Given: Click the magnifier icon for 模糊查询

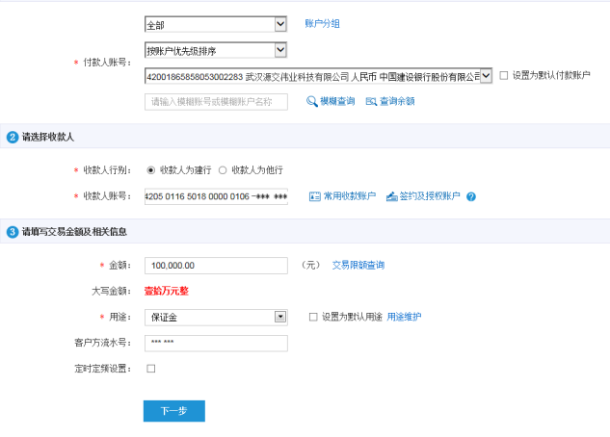Looking at the screenshot, I should point(312,101).
